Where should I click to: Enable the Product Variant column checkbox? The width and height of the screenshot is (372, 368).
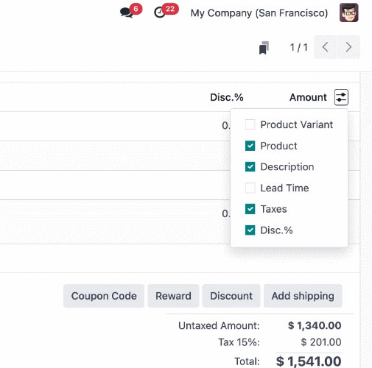click(x=250, y=124)
